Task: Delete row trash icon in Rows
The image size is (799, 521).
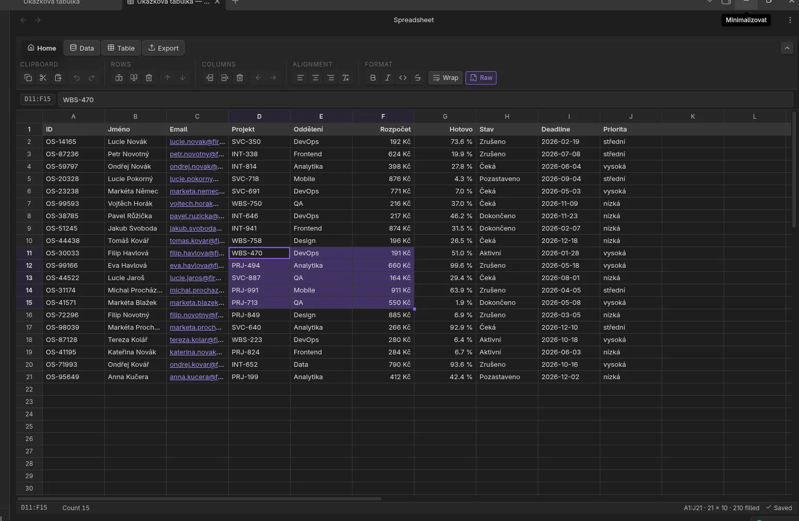Action: tap(149, 78)
